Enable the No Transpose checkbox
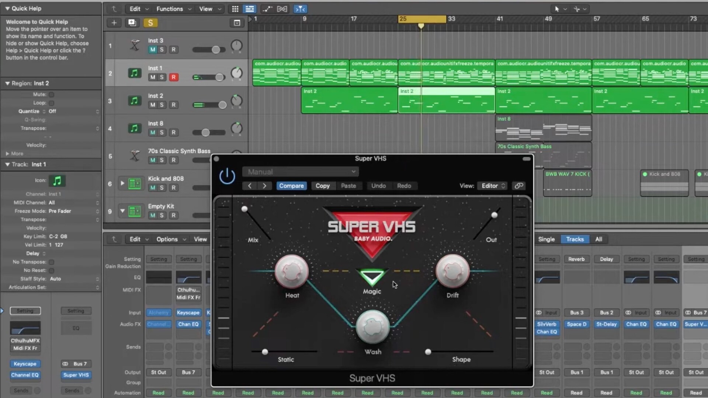 point(52,262)
